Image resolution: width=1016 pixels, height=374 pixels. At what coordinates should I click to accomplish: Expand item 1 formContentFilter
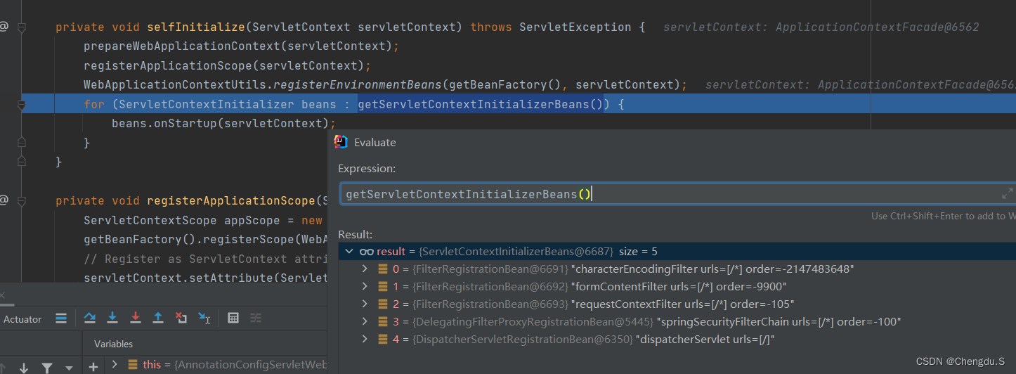(x=365, y=286)
